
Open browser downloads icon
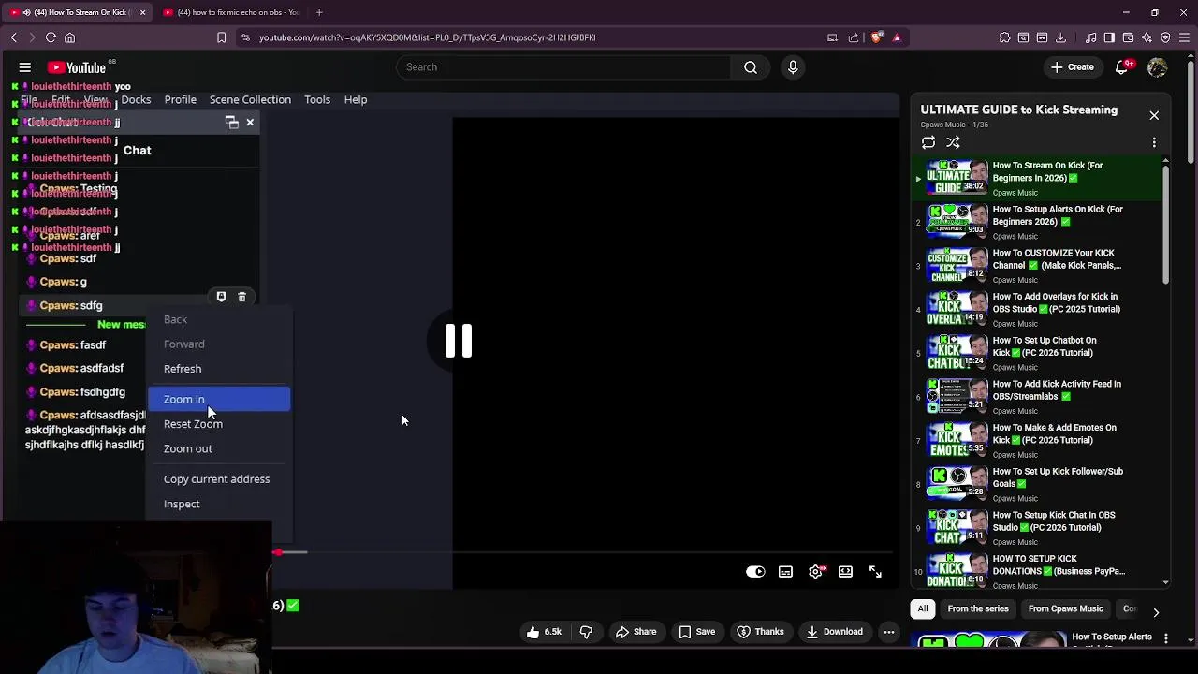click(x=1060, y=37)
